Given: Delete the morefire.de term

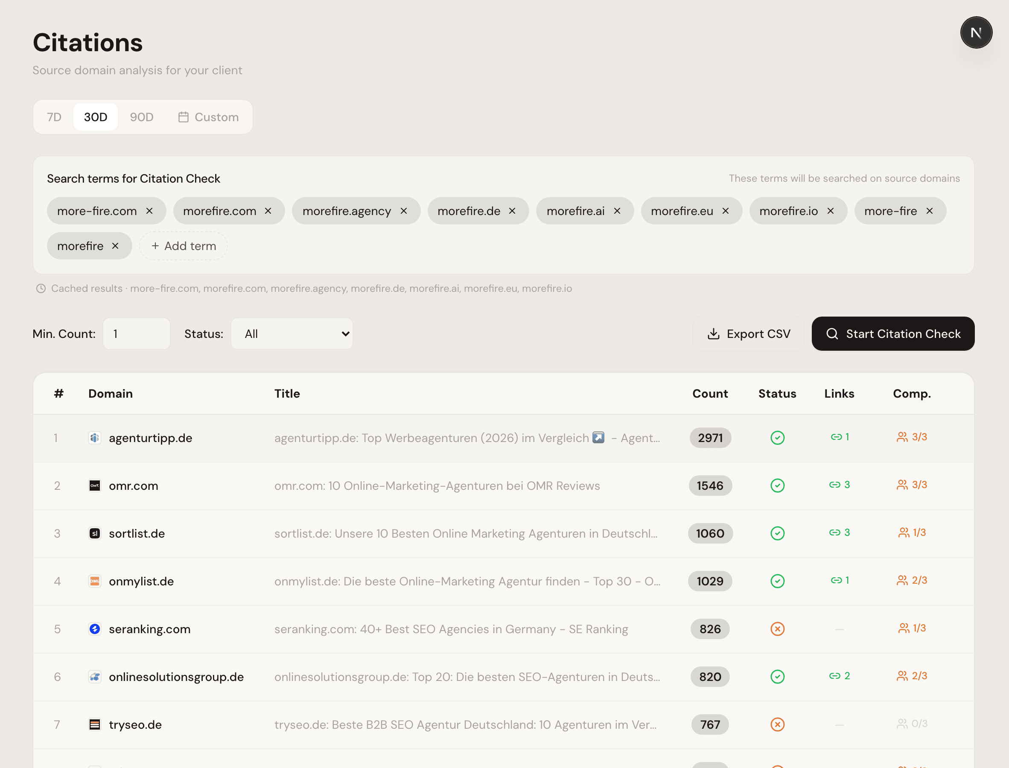Looking at the screenshot, I should 512,211.
